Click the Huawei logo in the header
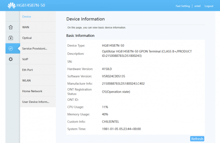The width and height of the screenshot is (220, 143). click(12, 5)
